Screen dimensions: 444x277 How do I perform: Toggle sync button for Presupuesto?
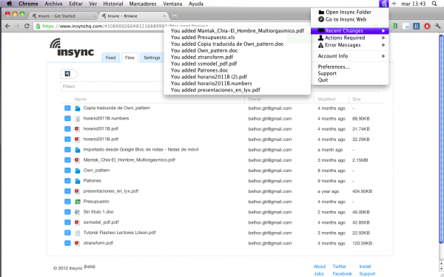(67, 202)
